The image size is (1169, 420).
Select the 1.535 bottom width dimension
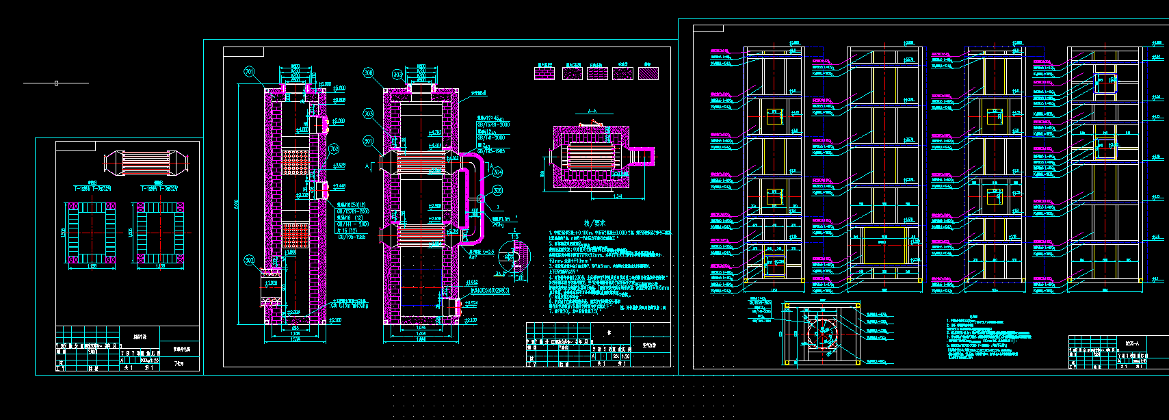pyautogui.click(x=295, y=339)
